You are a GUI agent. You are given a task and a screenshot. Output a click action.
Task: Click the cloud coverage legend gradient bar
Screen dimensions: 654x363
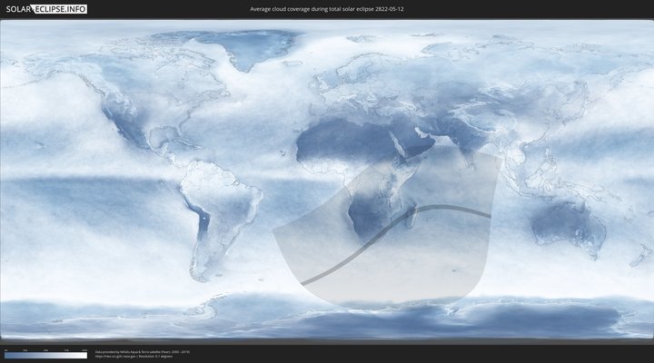click(45, 356)
